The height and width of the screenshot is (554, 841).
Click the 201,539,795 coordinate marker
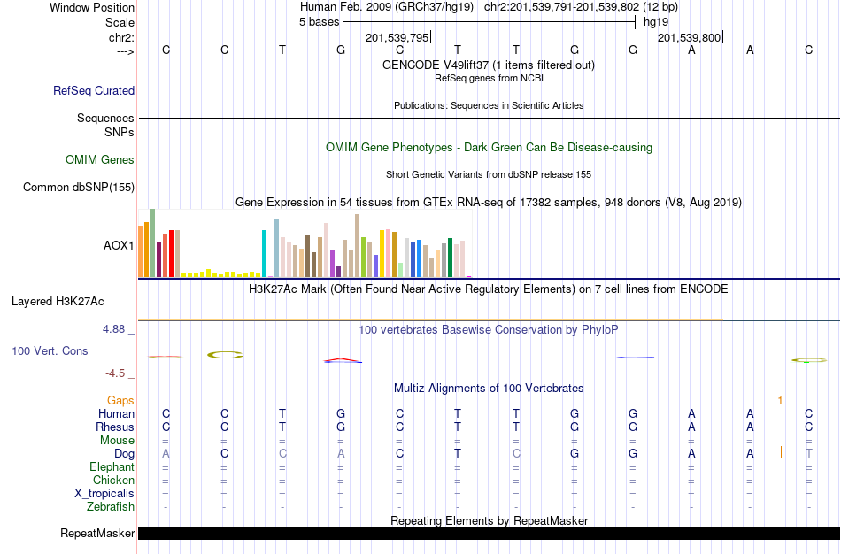[x=397, y=37]
